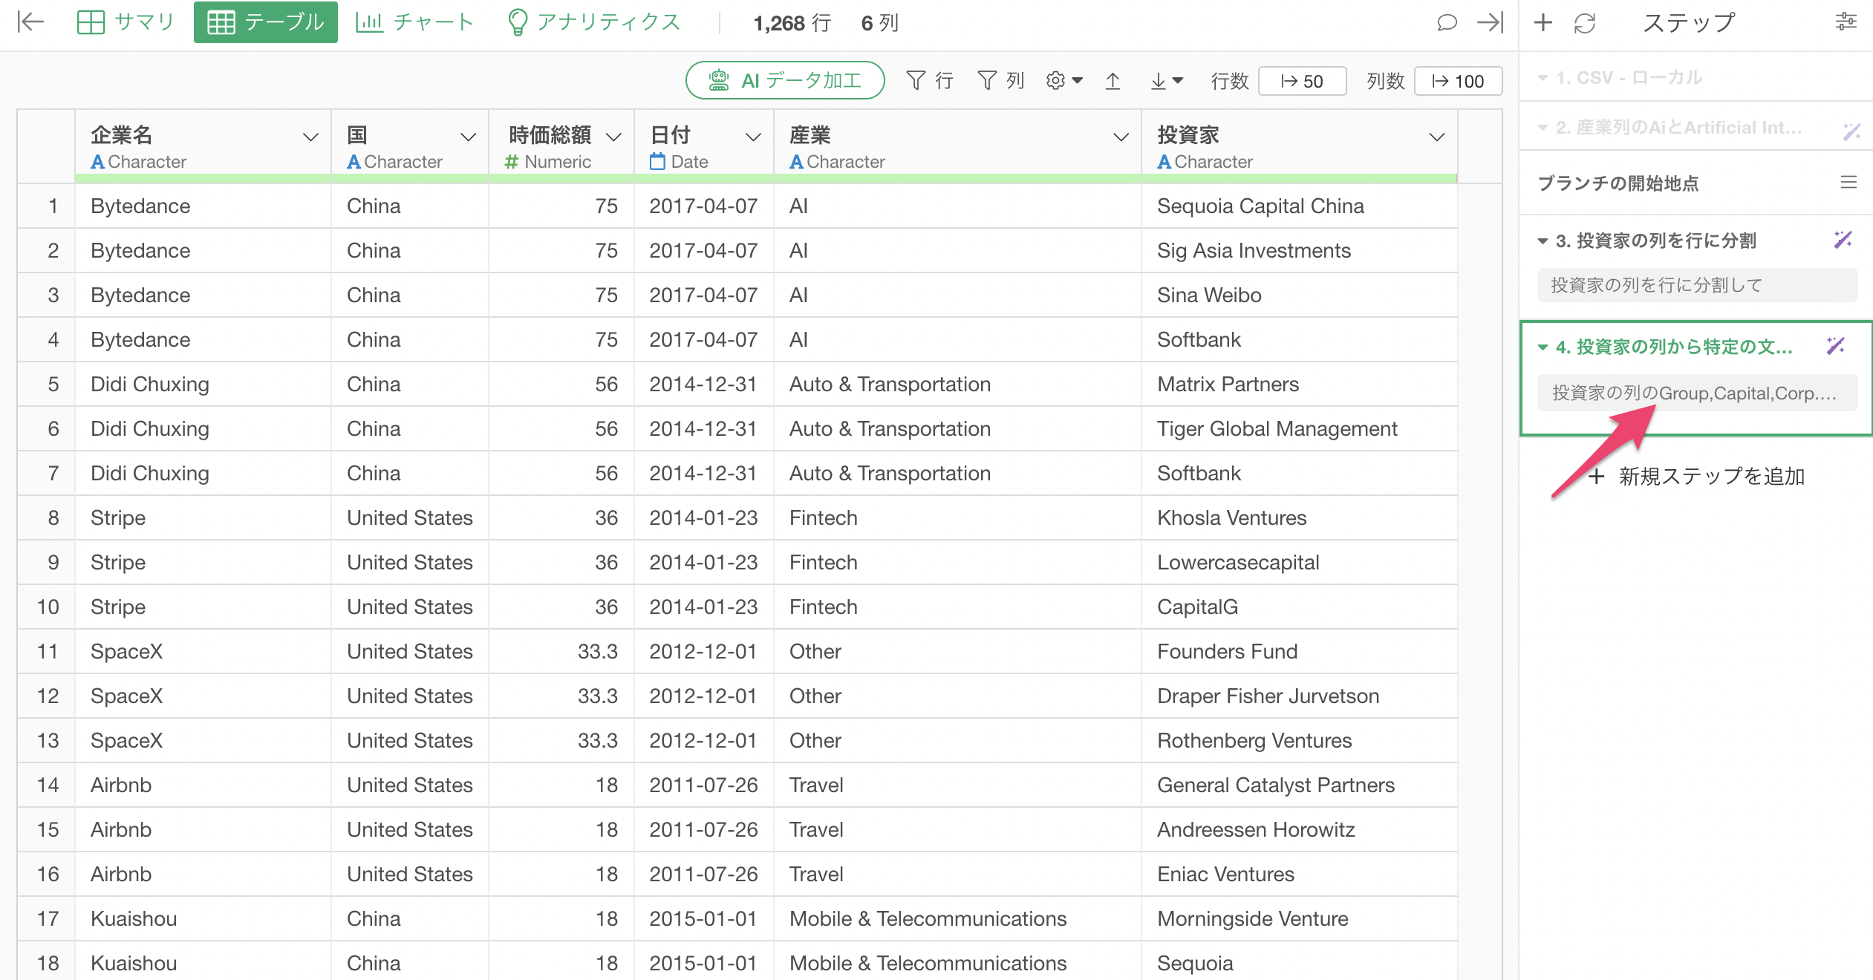Switch to the アナリティクス tab
Screen dimensions: 1873x980
coord(594,22)
